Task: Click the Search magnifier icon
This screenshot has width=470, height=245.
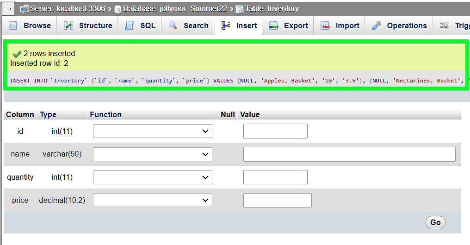Action: click(173, 26)
